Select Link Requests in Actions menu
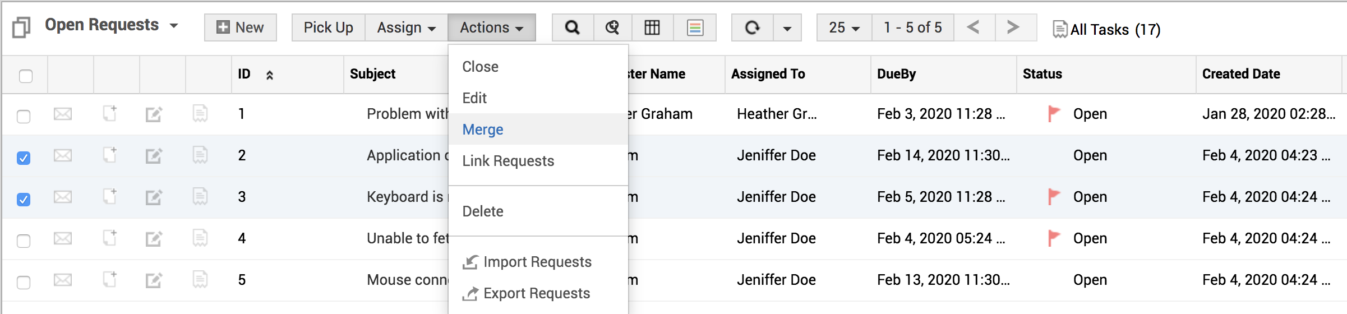 508,161
